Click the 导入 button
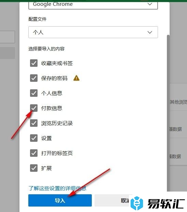This screenshot has width=187, height=212. click(60, 200)
